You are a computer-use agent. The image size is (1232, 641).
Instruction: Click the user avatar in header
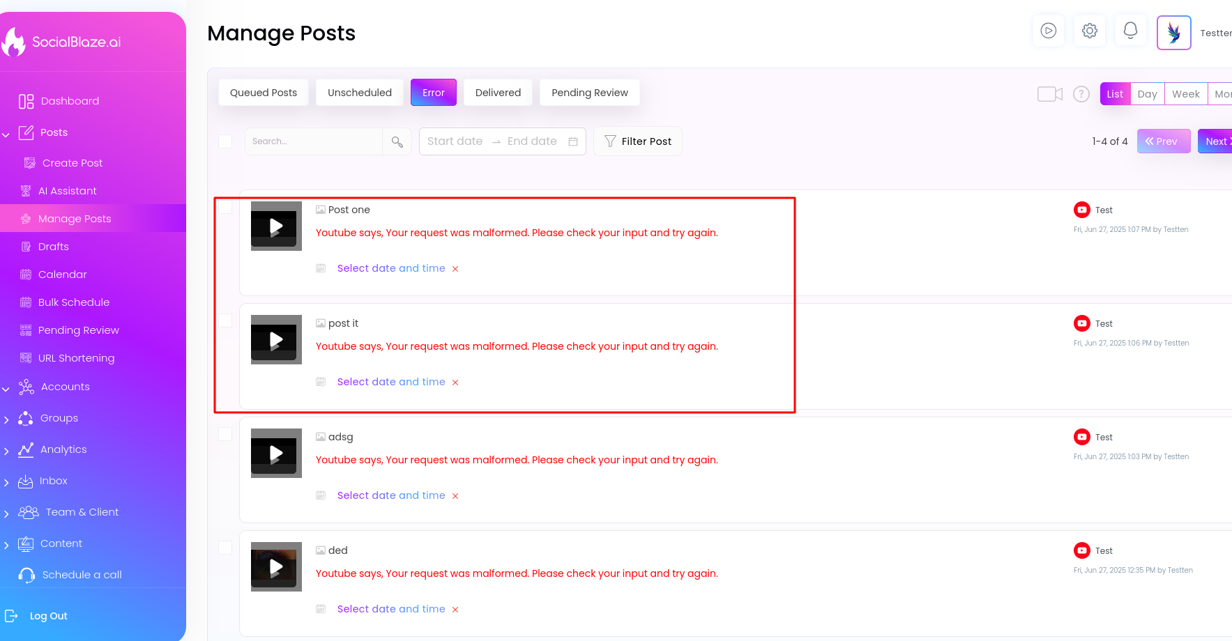pyautogui.click(x=1174, y=33)
